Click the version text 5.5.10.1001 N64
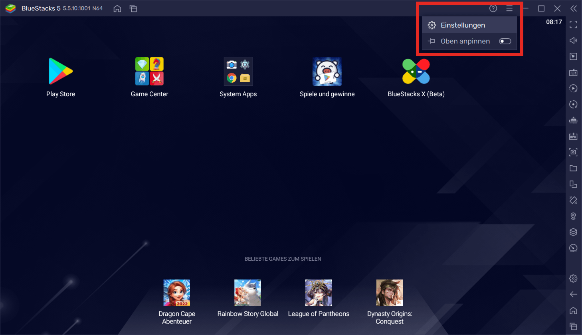Viewport: 582px width, 335px height. pyautogui.click(x=83, y=8)
